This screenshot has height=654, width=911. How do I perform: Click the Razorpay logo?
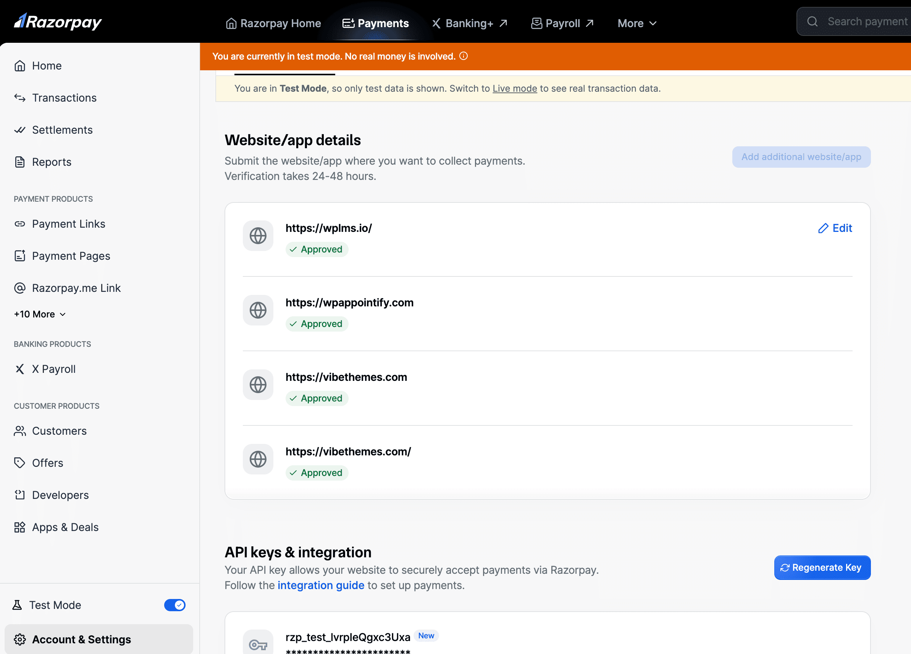(x=58, y=22)
